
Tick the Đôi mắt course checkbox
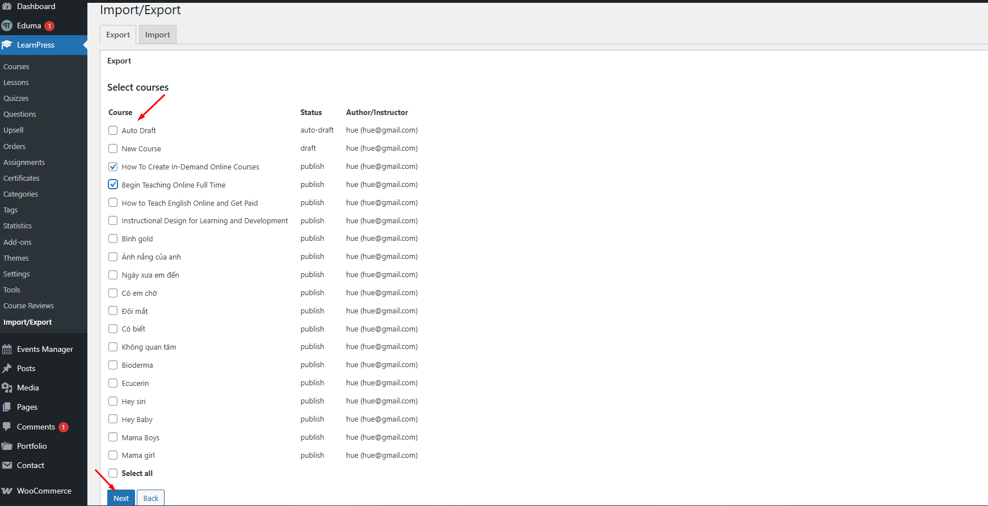113,311
